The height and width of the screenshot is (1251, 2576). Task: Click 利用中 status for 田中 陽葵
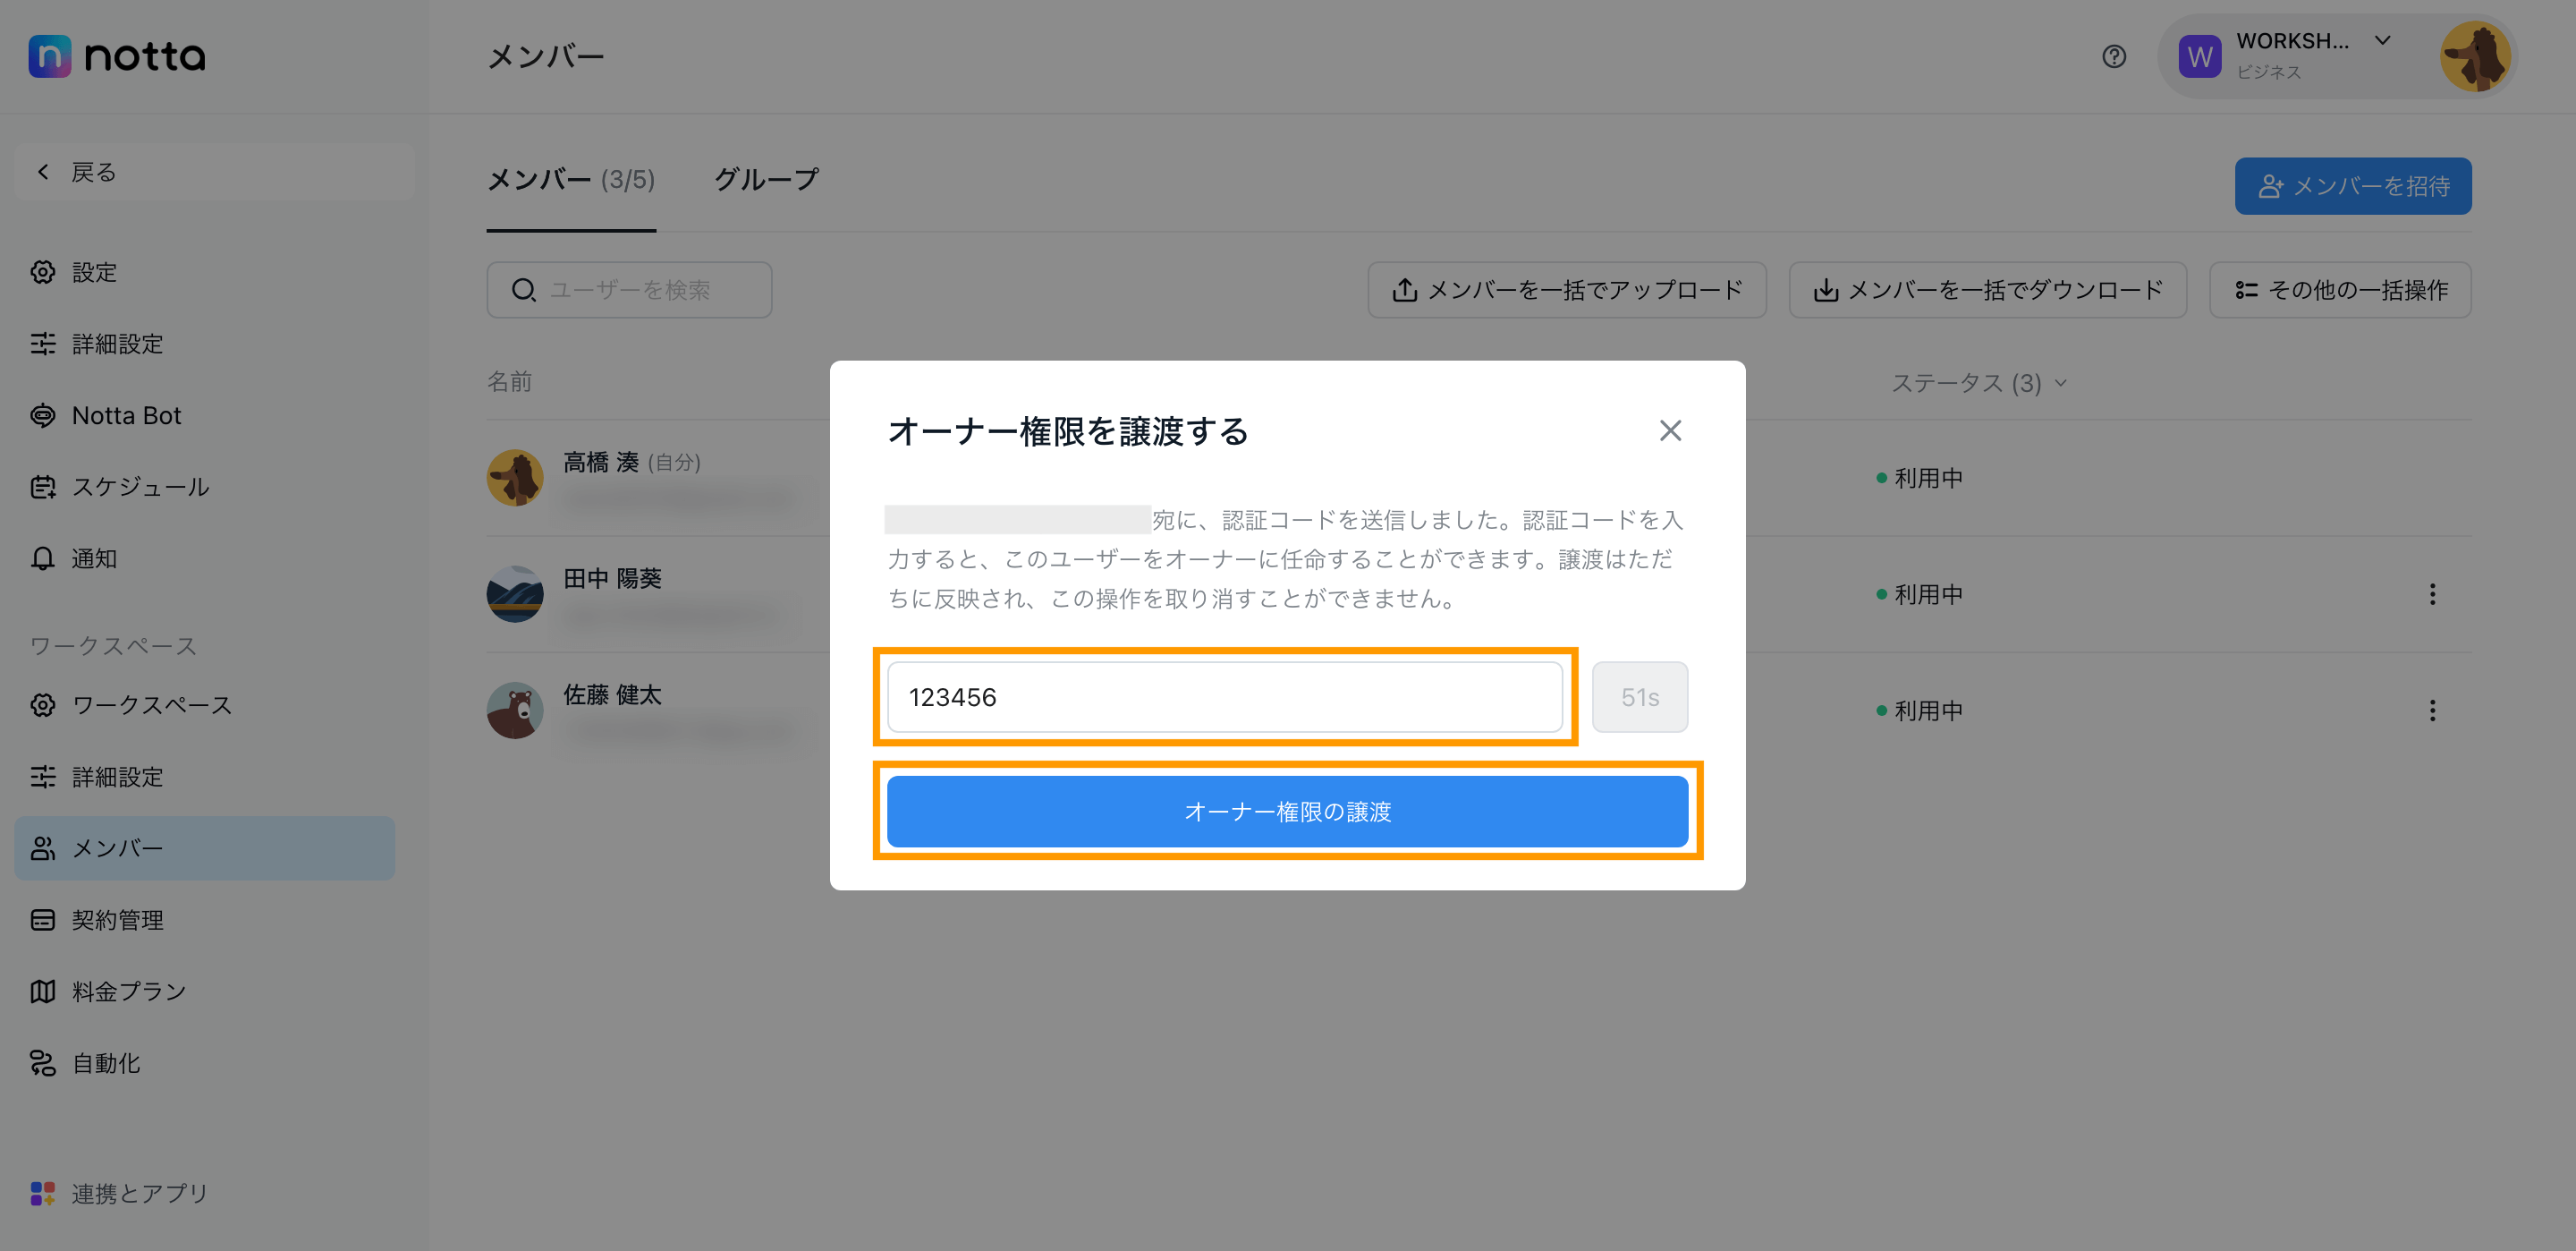1920,594
